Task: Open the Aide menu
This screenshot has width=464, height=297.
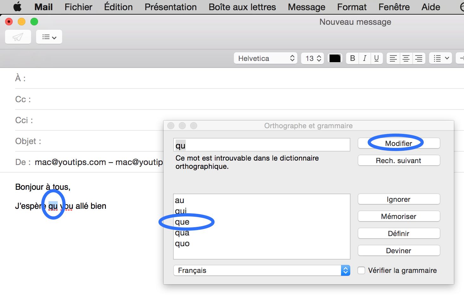Action: [x=431, y=7]
